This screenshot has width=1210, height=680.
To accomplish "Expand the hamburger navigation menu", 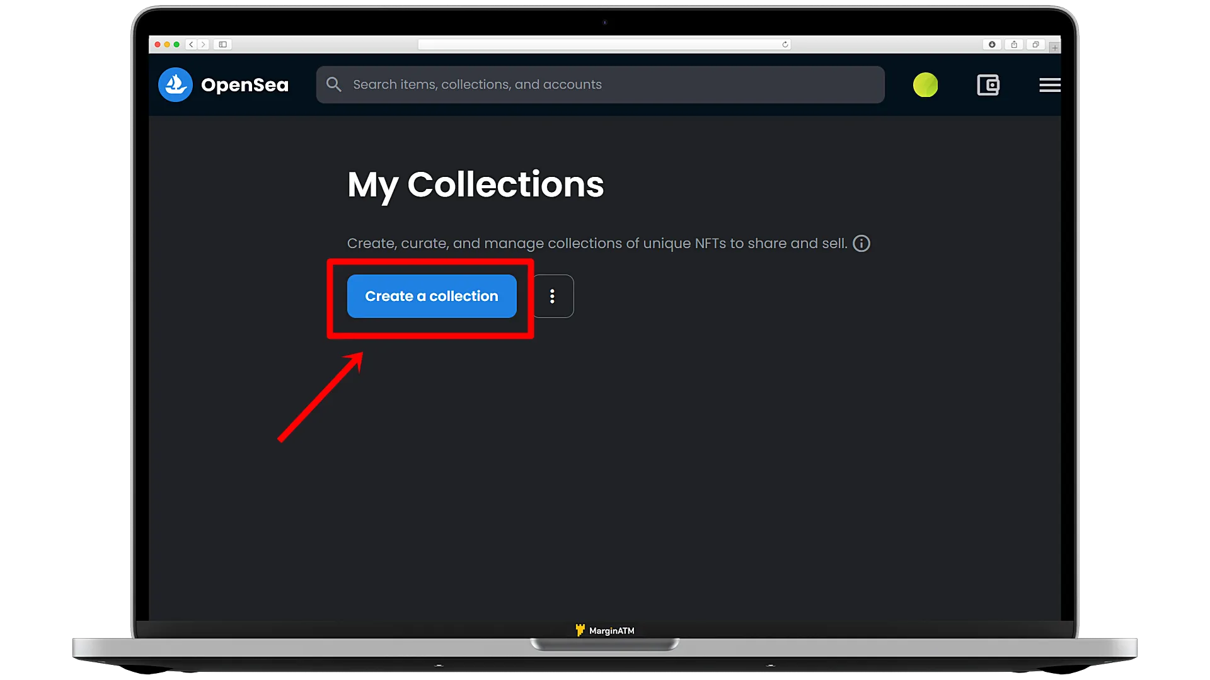I will coord(1049,85).
